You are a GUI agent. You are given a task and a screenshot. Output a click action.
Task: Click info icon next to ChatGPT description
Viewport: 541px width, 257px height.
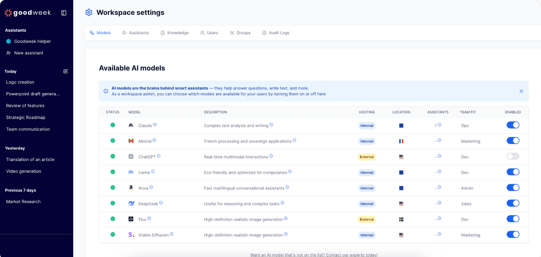tap(271, 156)
